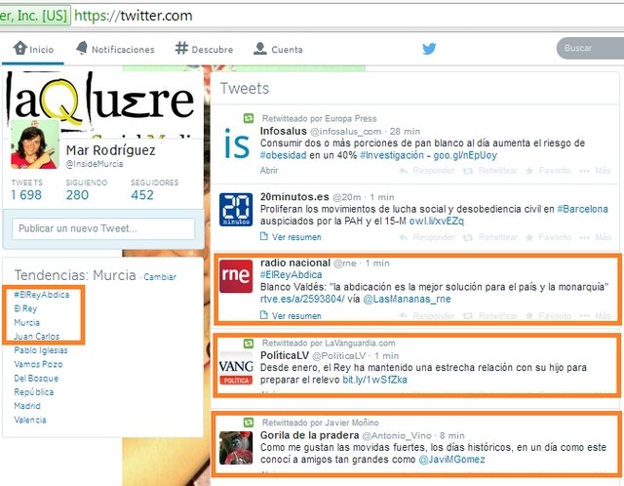Open the owl.li/xvEZq link
The width and height of the screenshot is (624, 486).
coord(437,222)
